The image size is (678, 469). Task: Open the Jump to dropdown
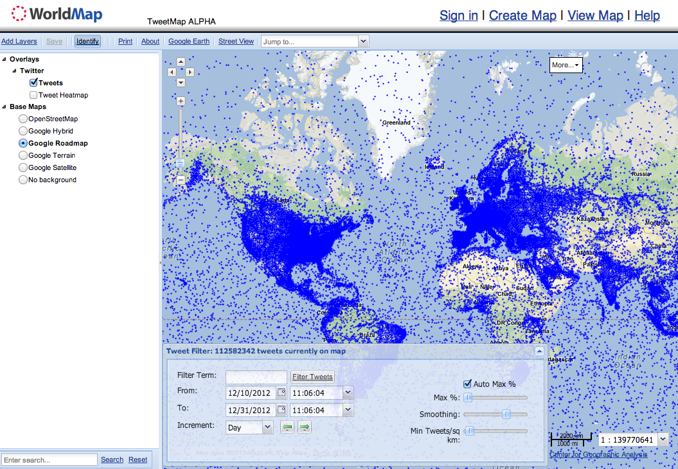363,42
